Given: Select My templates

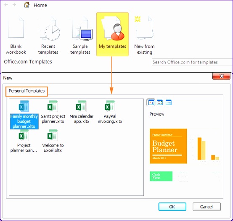Looking at the screenshot, I should coord(112,34).
